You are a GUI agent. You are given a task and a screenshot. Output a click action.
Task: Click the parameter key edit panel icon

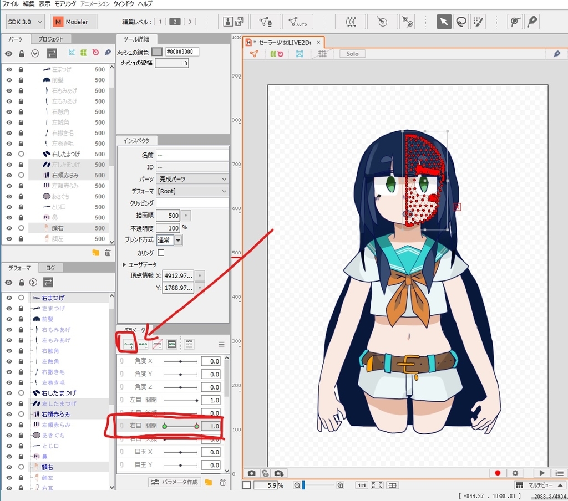point(172,344)
